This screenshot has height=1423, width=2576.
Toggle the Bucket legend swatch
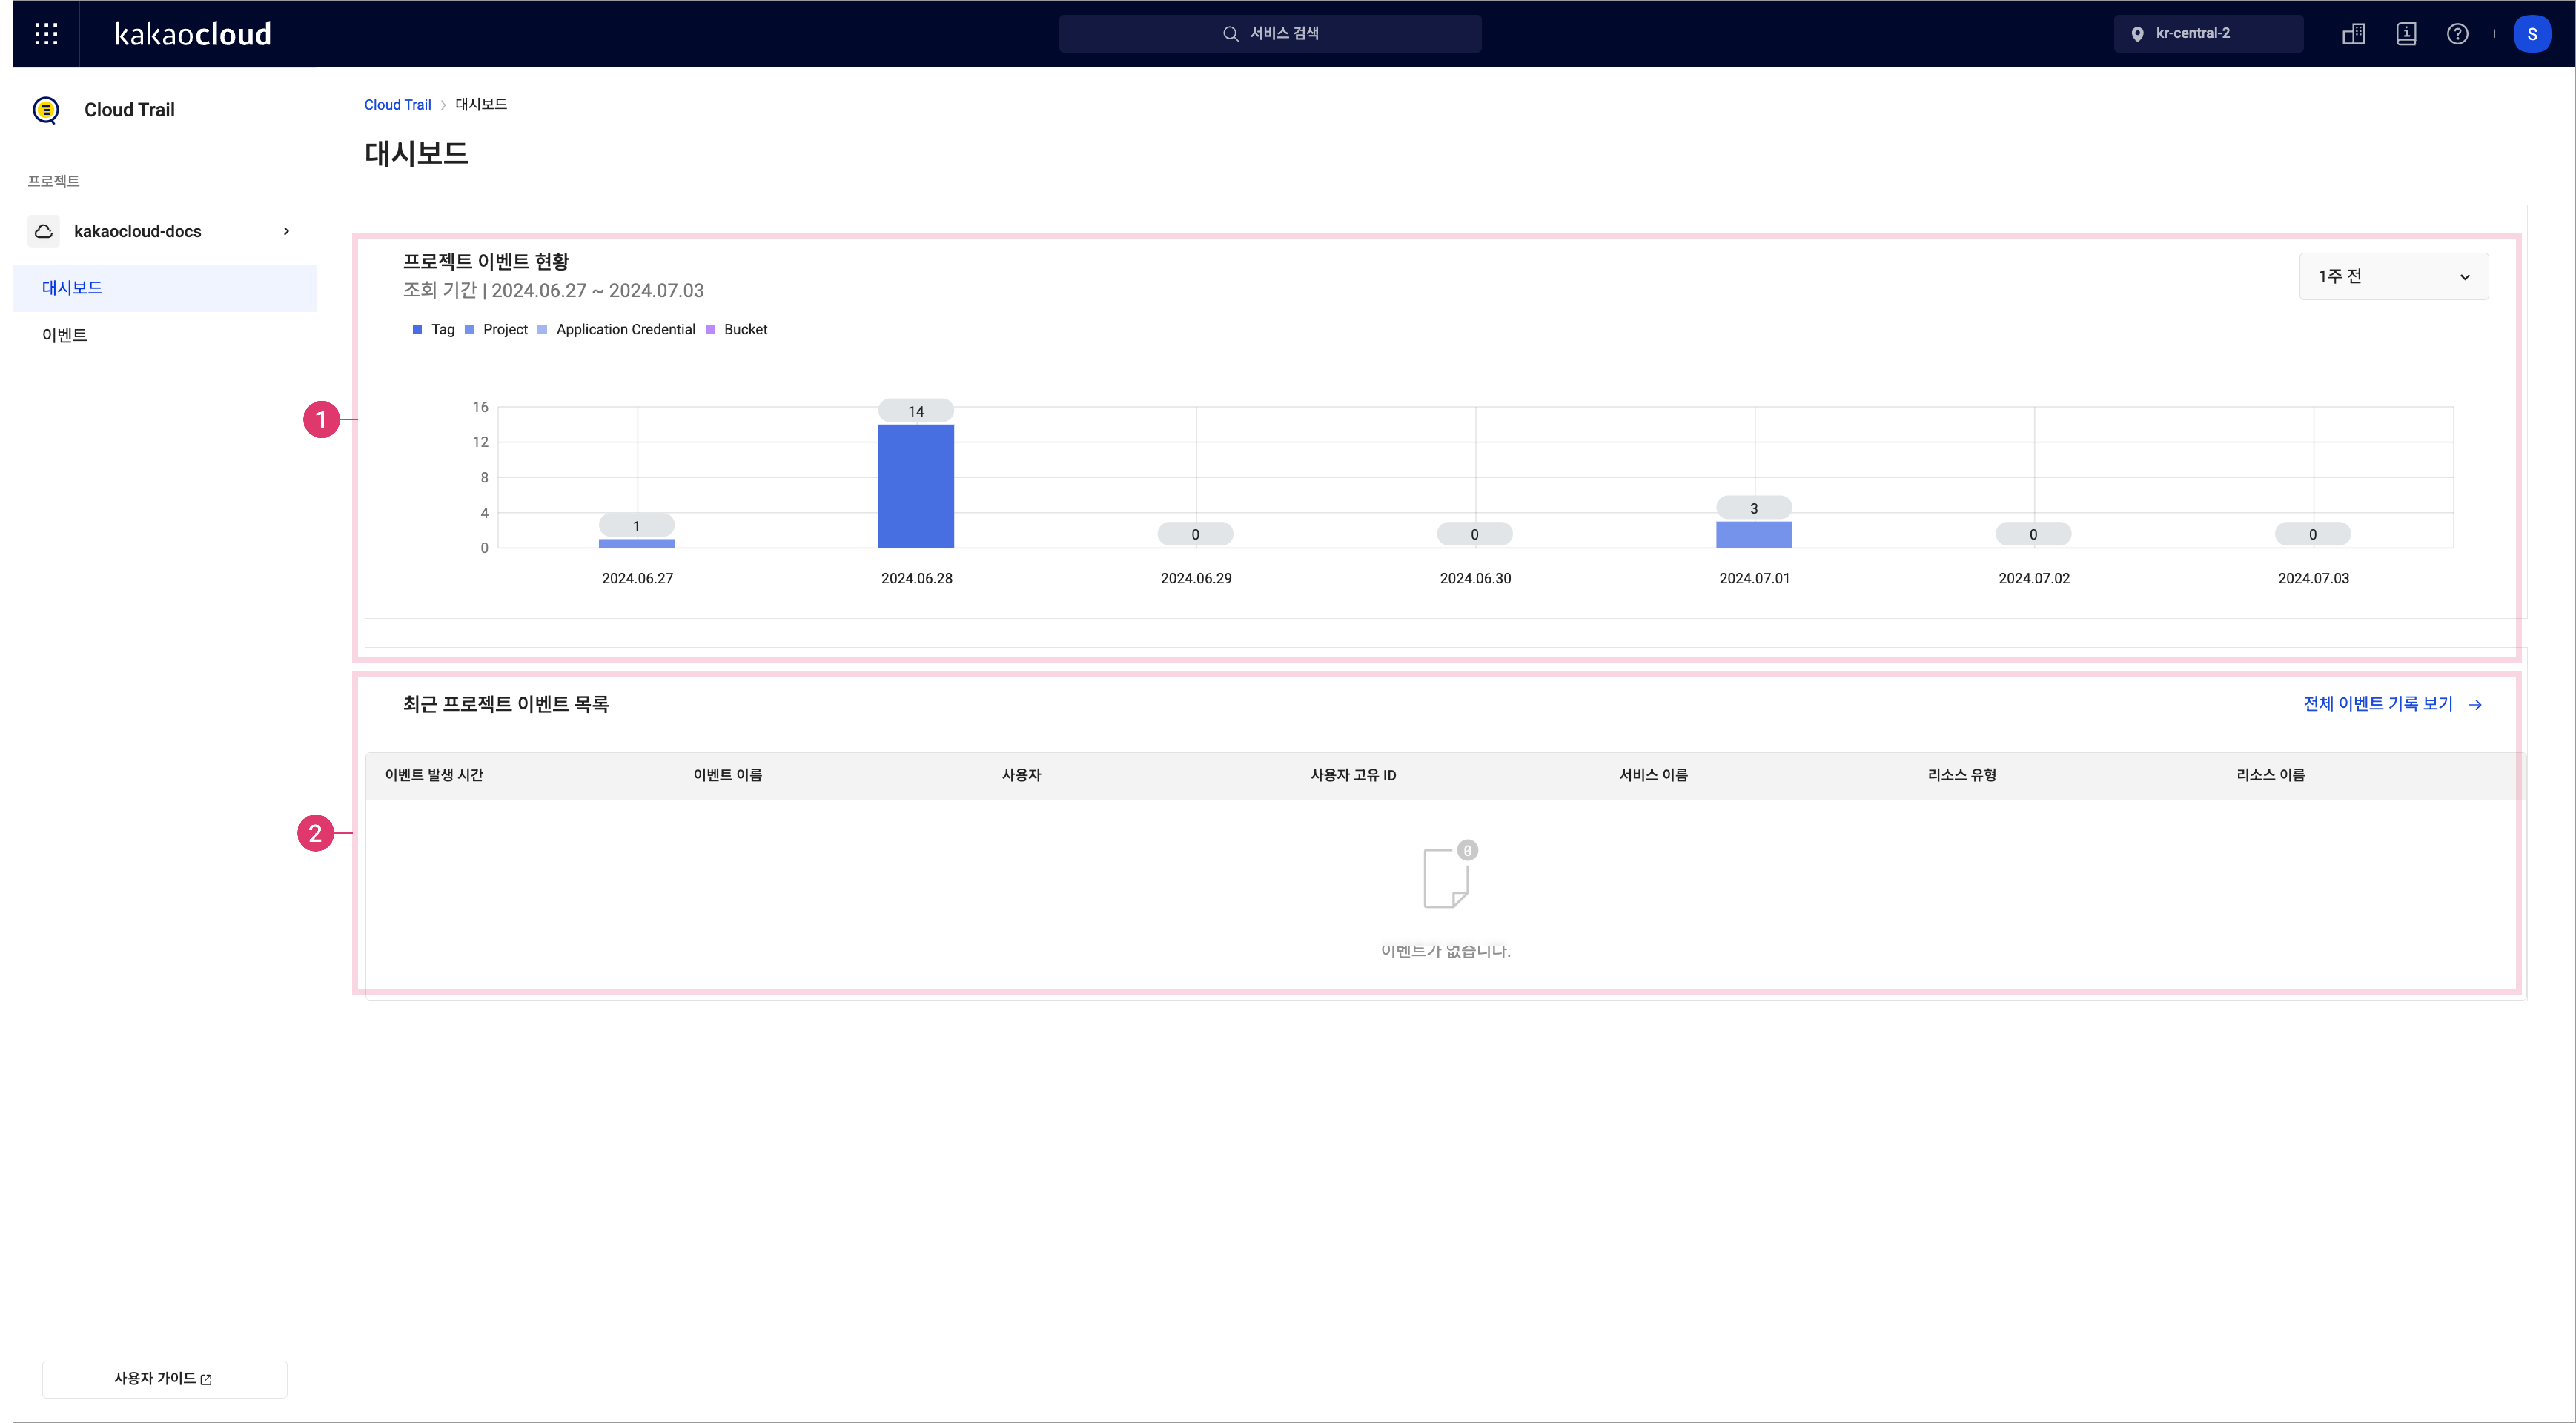point(710,330)
